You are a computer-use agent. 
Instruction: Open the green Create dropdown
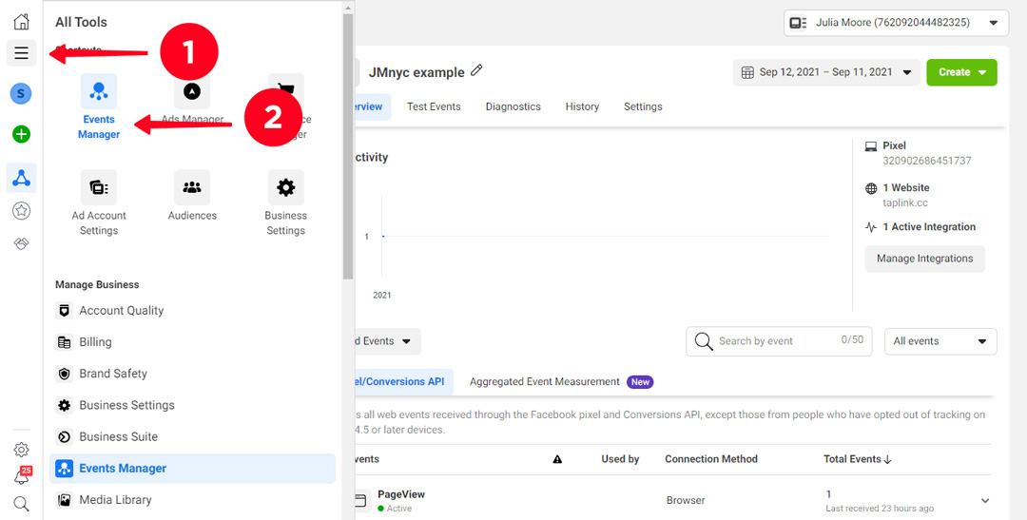point(961,72)
